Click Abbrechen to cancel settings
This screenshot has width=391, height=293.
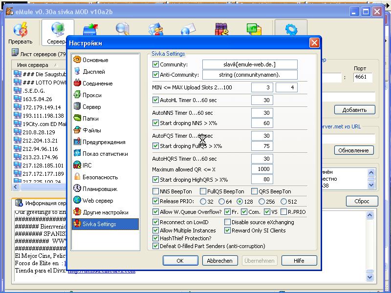pos(219,261)
